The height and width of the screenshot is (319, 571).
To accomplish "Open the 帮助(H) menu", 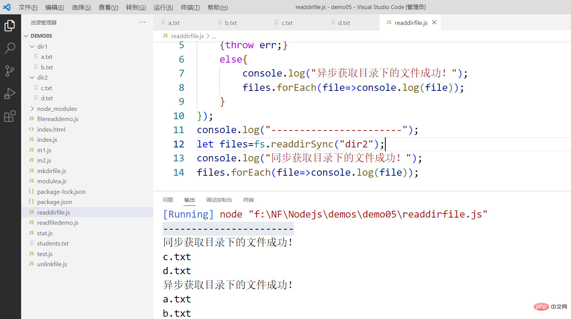I will click(218, 7).
